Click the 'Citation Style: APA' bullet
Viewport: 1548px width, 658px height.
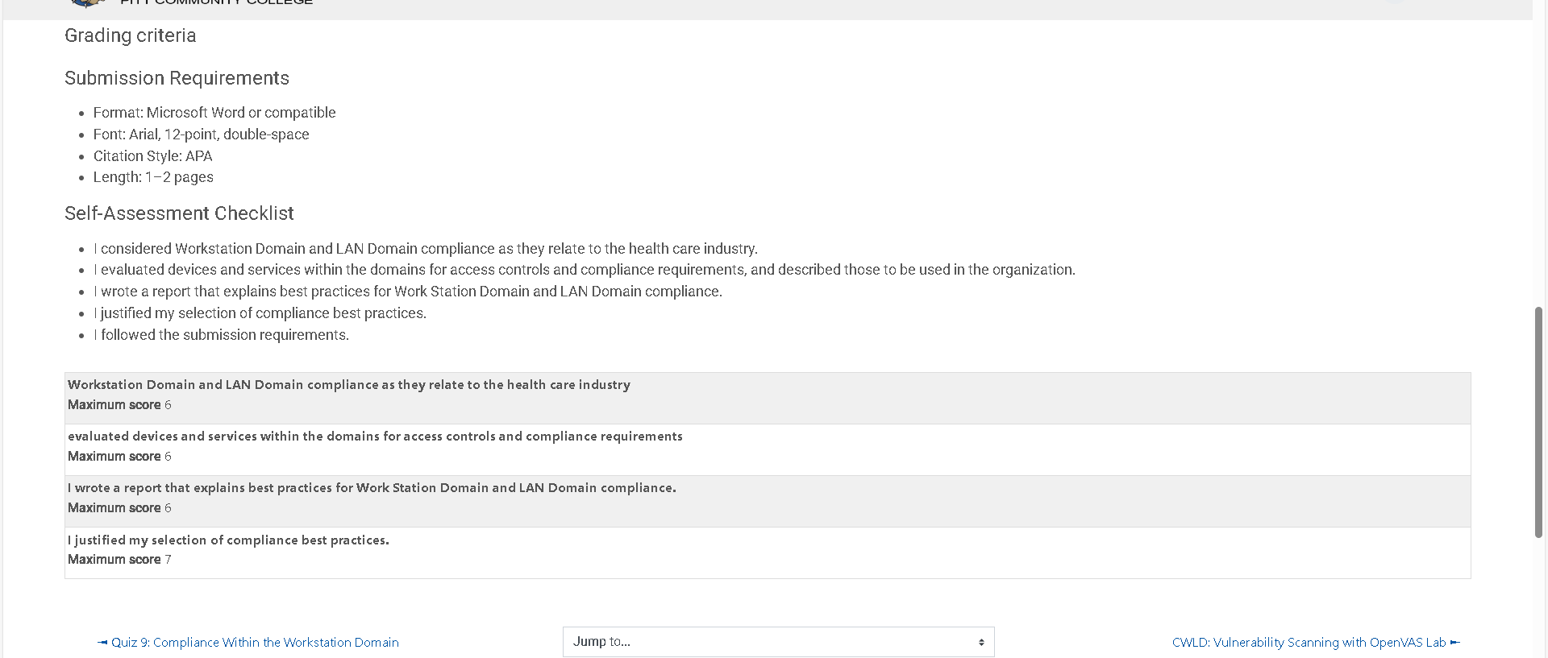pyautogui.click(x=152, y=156)
